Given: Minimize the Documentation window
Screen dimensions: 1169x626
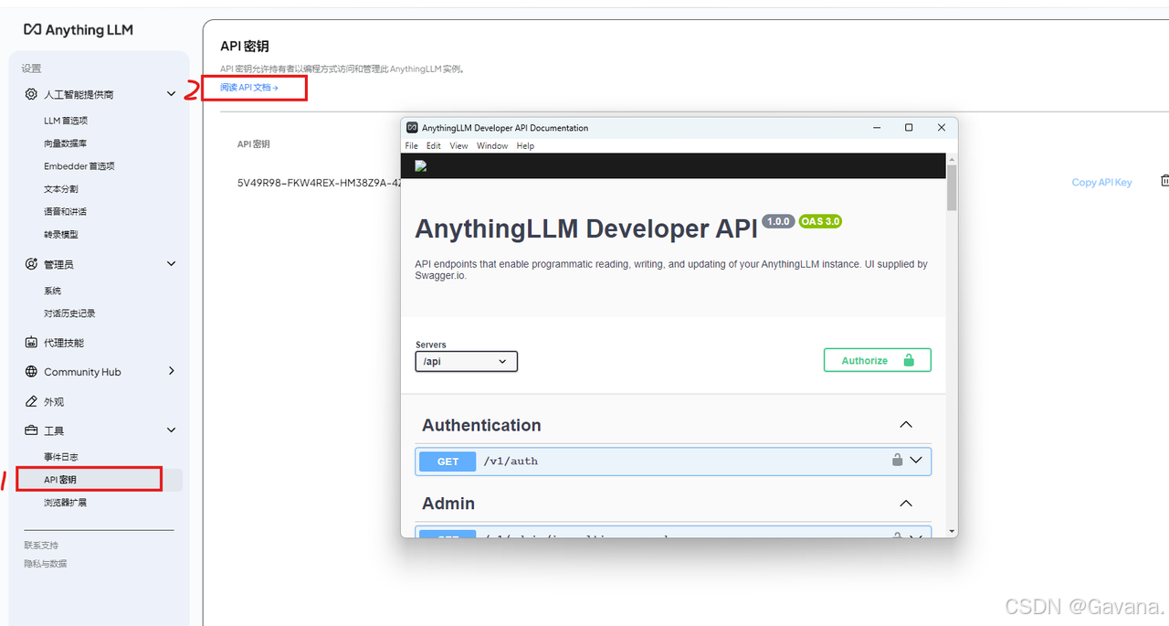Looking at the screenshot, I should pos(877,128).
